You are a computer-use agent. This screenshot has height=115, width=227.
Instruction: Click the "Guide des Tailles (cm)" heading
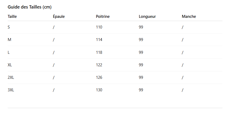pos(30,7)
